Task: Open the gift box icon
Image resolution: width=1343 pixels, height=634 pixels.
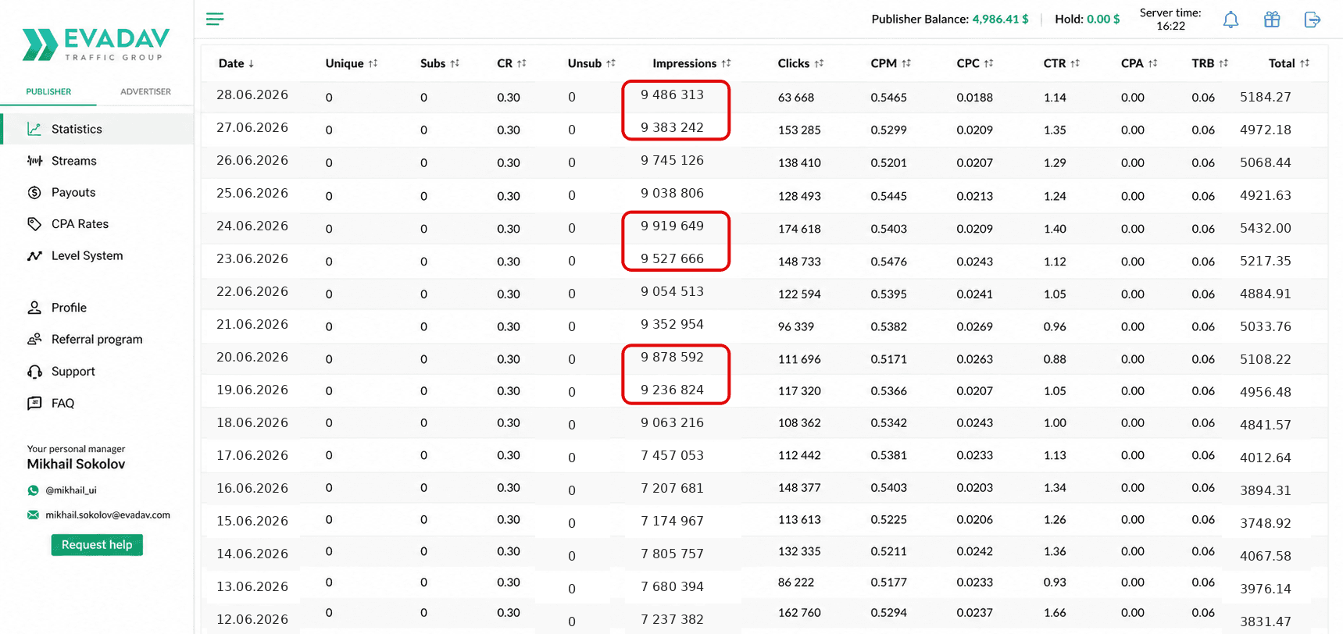Action: pos(1272,20)
